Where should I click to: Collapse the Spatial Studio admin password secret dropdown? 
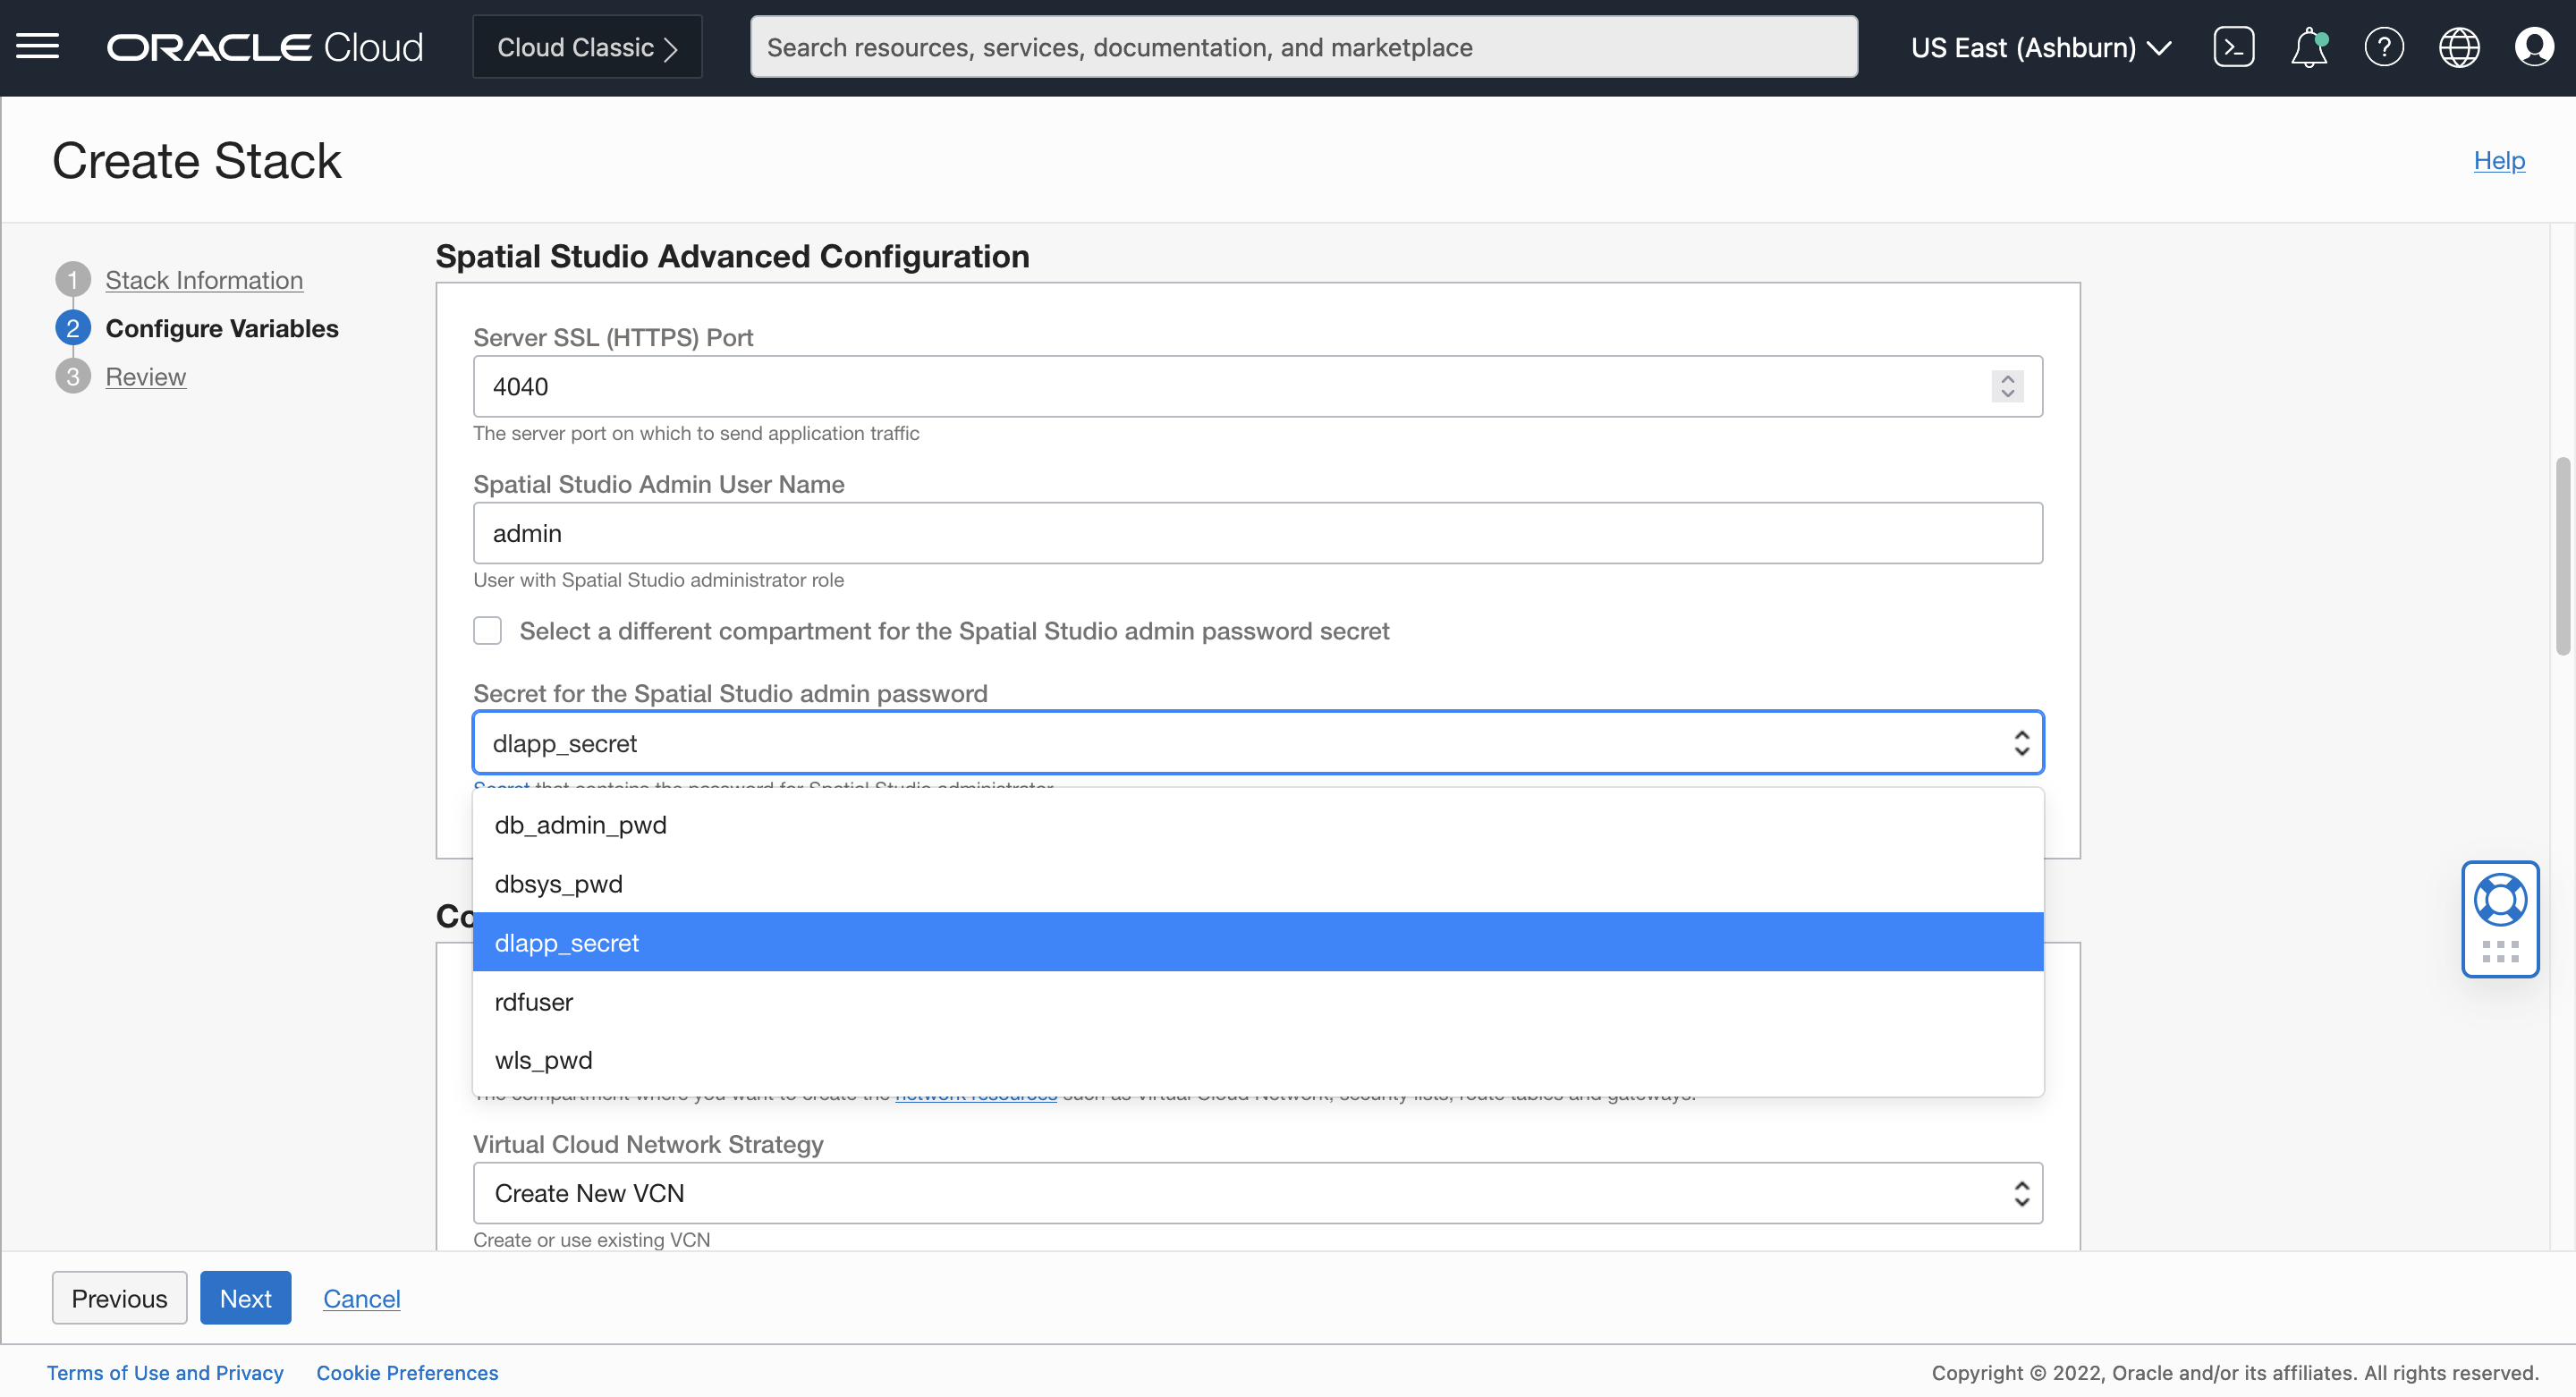coord(1257,743)
